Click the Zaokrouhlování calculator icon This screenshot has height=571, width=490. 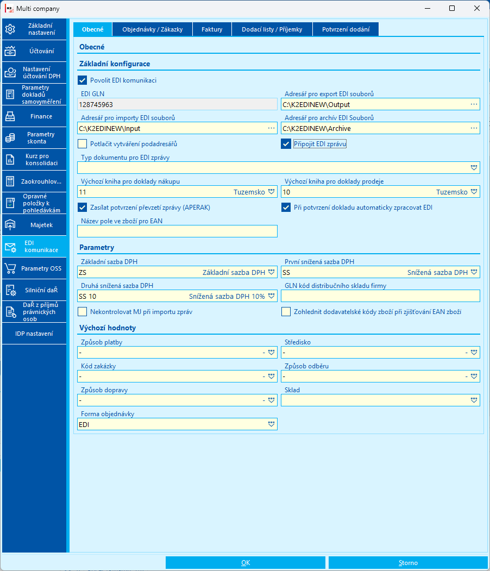[x=10, y=181]
